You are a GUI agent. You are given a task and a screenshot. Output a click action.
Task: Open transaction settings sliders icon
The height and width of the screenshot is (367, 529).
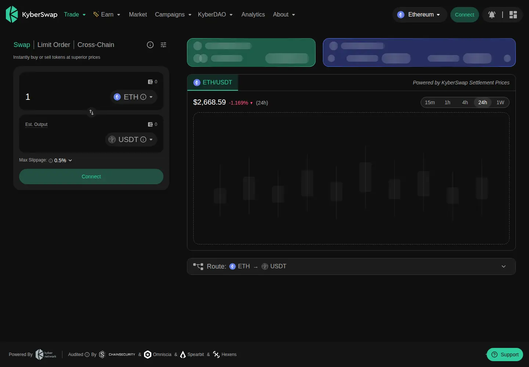[x=163, y=45]
